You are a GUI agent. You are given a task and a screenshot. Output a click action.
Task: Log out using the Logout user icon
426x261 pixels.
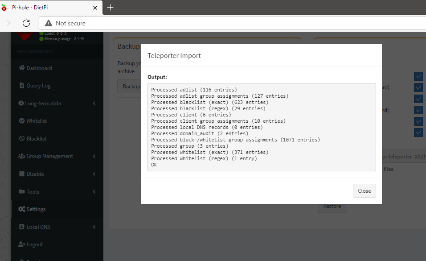(x=22, y=244)
